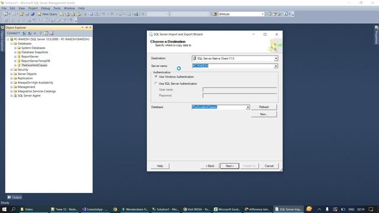
Task: Select Integration Services Catalogs folder
Action: [x=37, y=91]
